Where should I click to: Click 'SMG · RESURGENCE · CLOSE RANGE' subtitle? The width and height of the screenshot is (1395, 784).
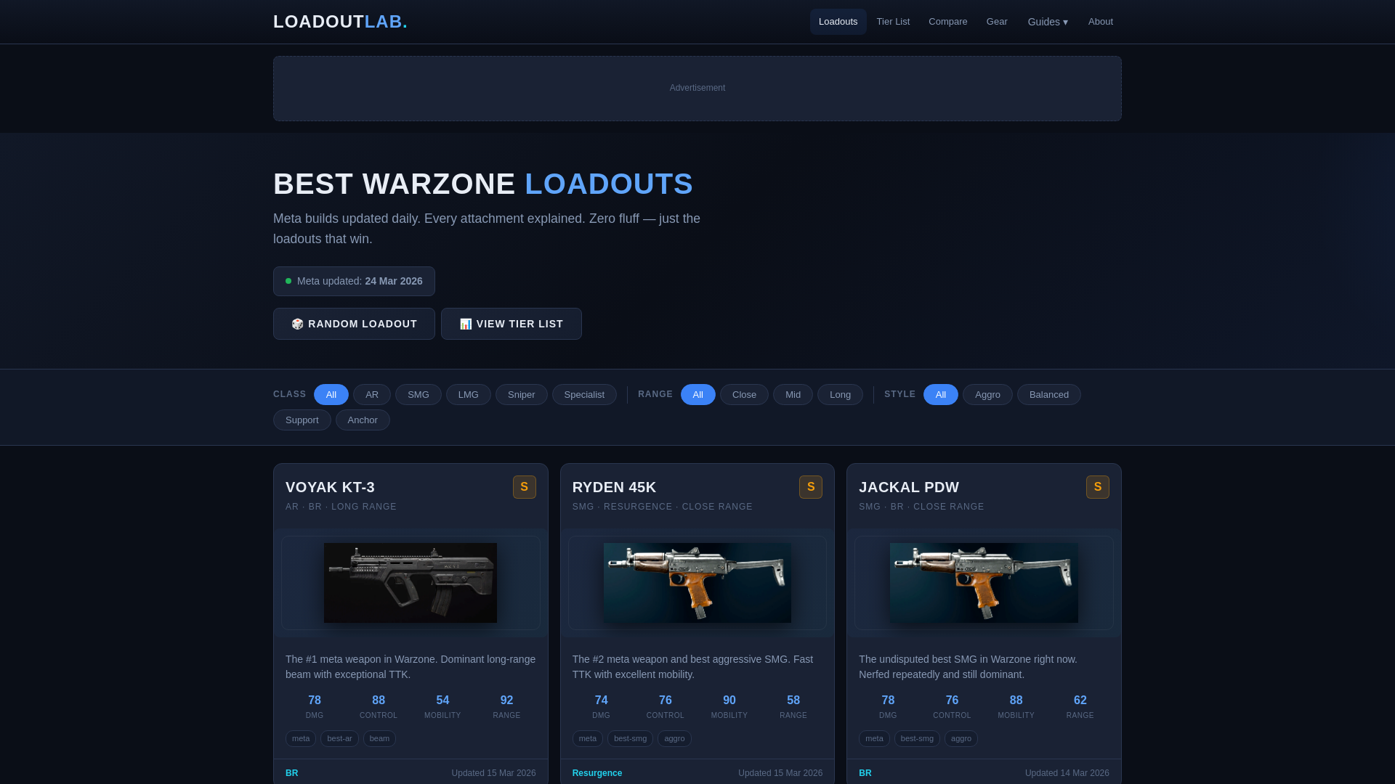(663, 507)
